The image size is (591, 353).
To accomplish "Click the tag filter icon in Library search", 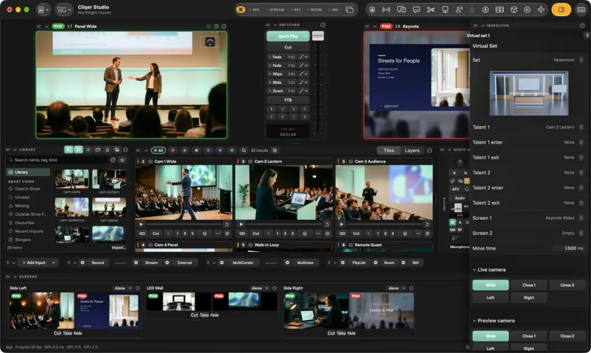I will pos(113,160).
